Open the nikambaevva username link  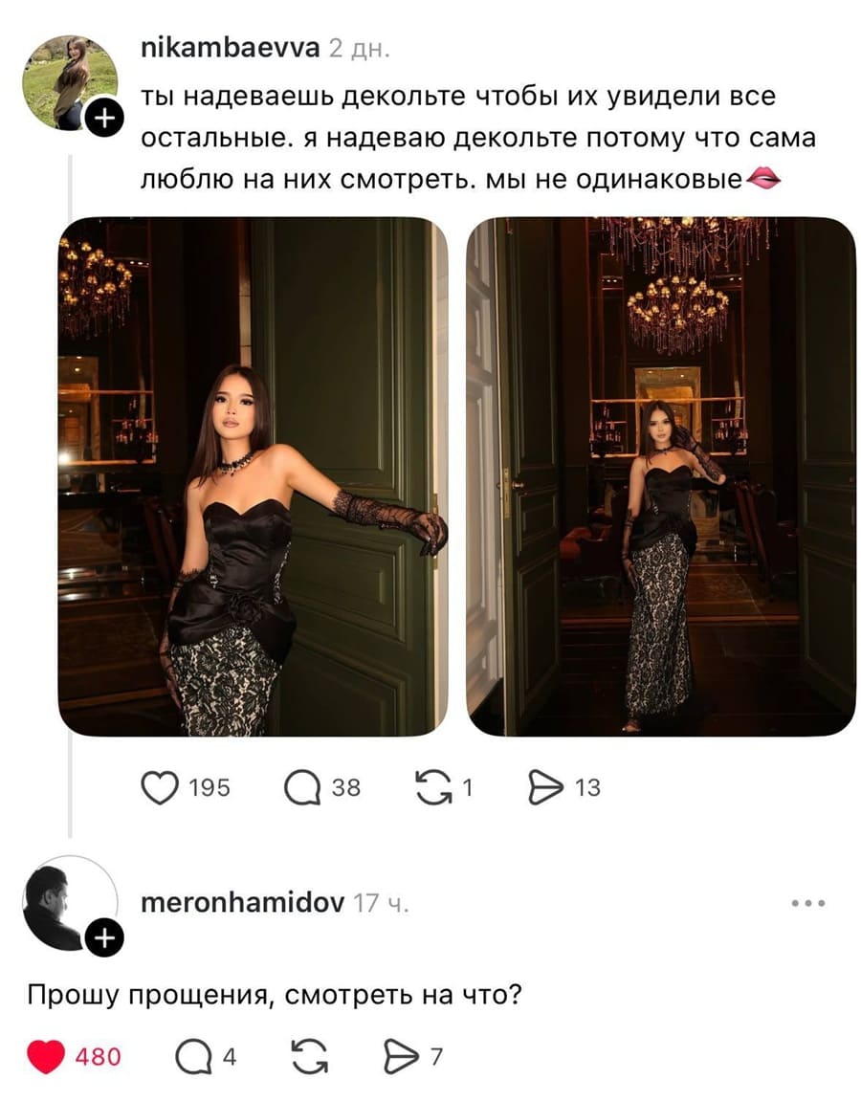pyautogui.click(x=231, y=48)
